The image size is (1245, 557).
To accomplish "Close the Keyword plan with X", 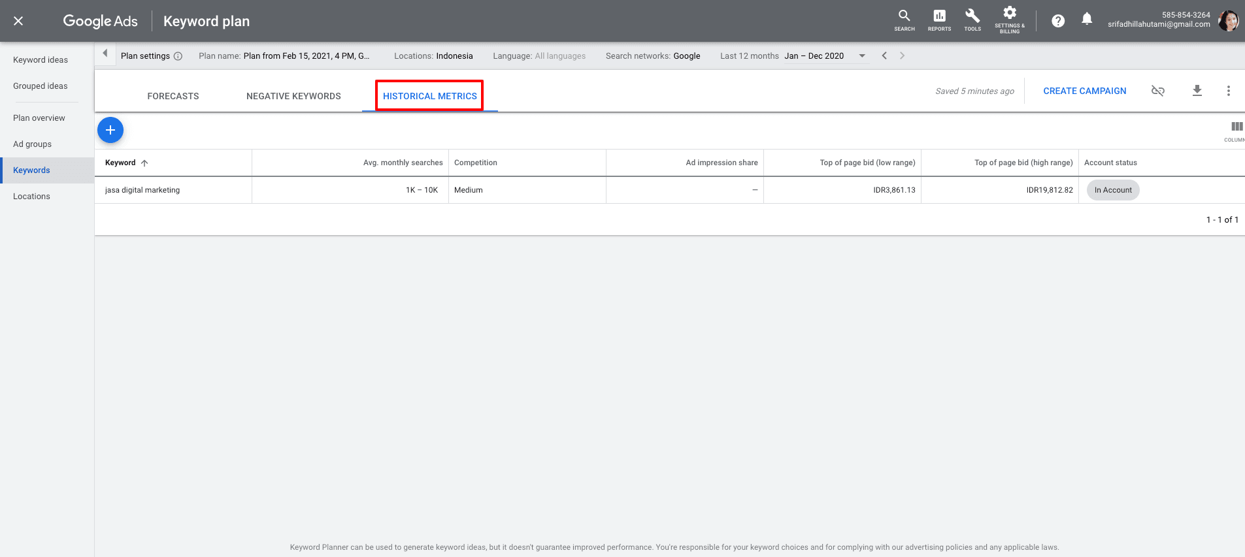I will point(18,21).
